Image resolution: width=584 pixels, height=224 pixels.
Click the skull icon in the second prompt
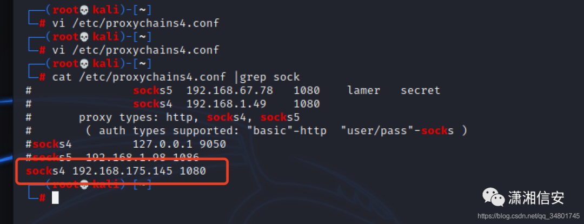[84, 37]
